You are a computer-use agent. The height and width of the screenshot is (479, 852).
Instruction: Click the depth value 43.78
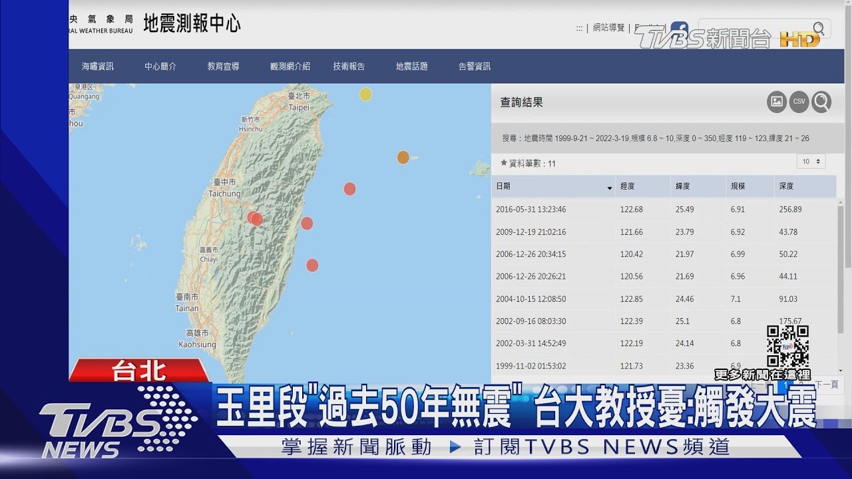point(788,232)
